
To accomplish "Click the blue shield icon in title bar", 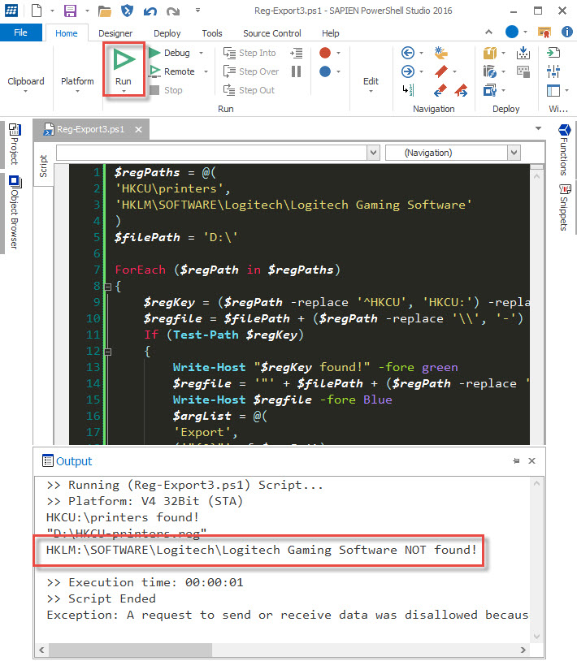I will click(x=127, y=10).
